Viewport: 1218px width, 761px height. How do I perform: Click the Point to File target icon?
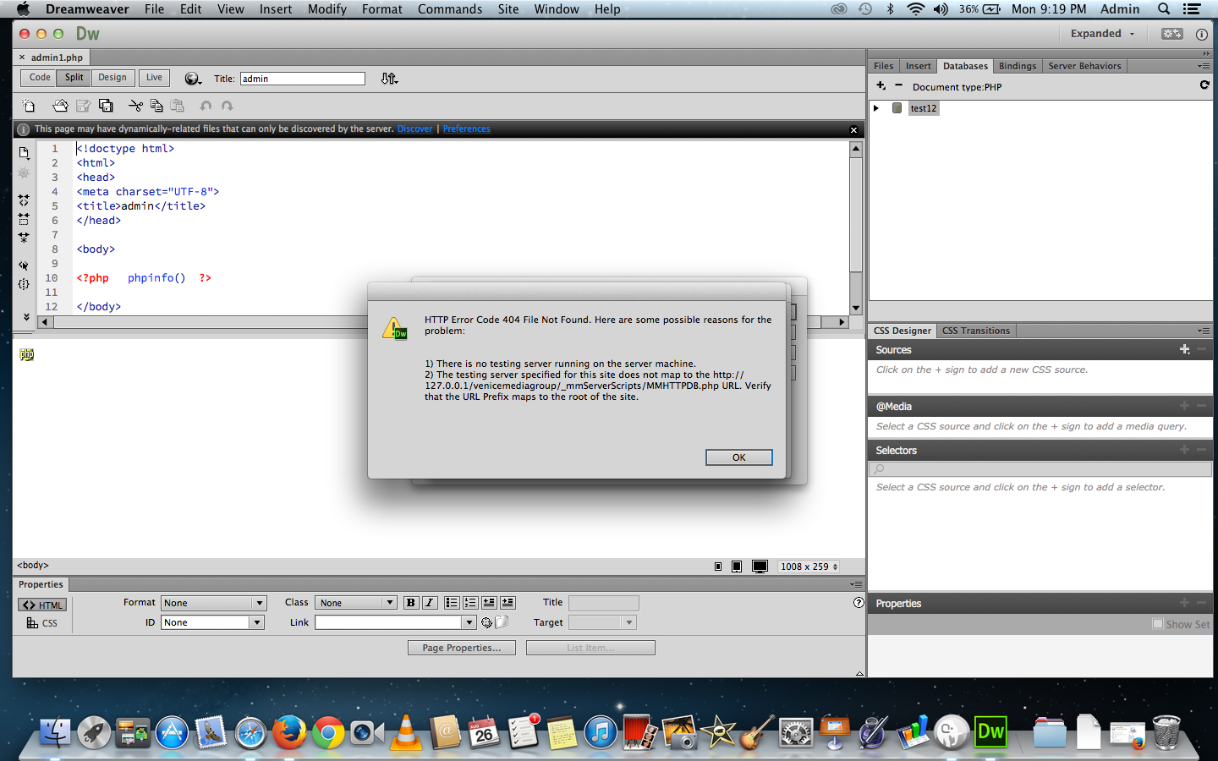click(x=486, y=622)
